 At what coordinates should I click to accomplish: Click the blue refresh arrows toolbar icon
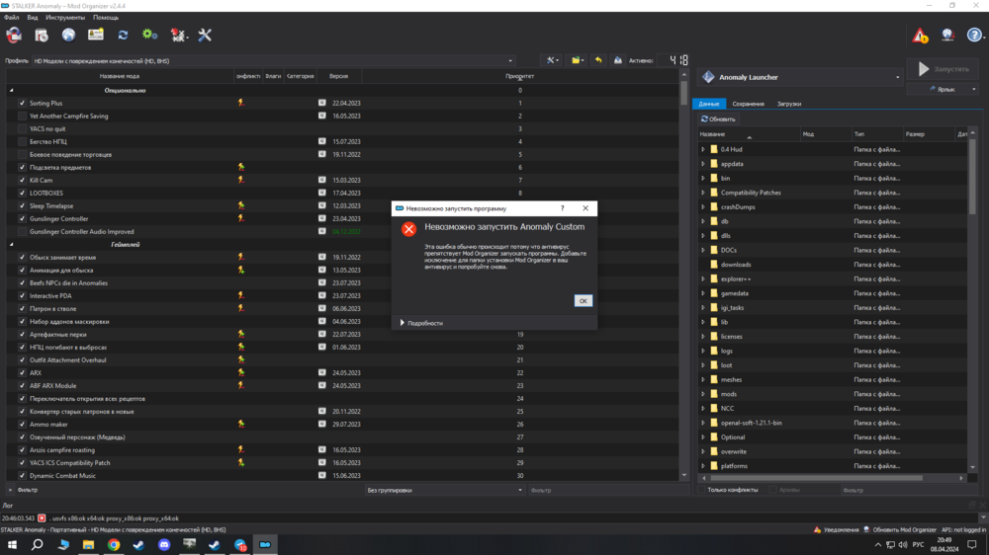point(123,36)
